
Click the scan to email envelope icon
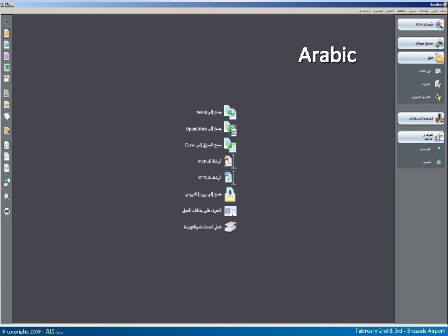(230, 194)
